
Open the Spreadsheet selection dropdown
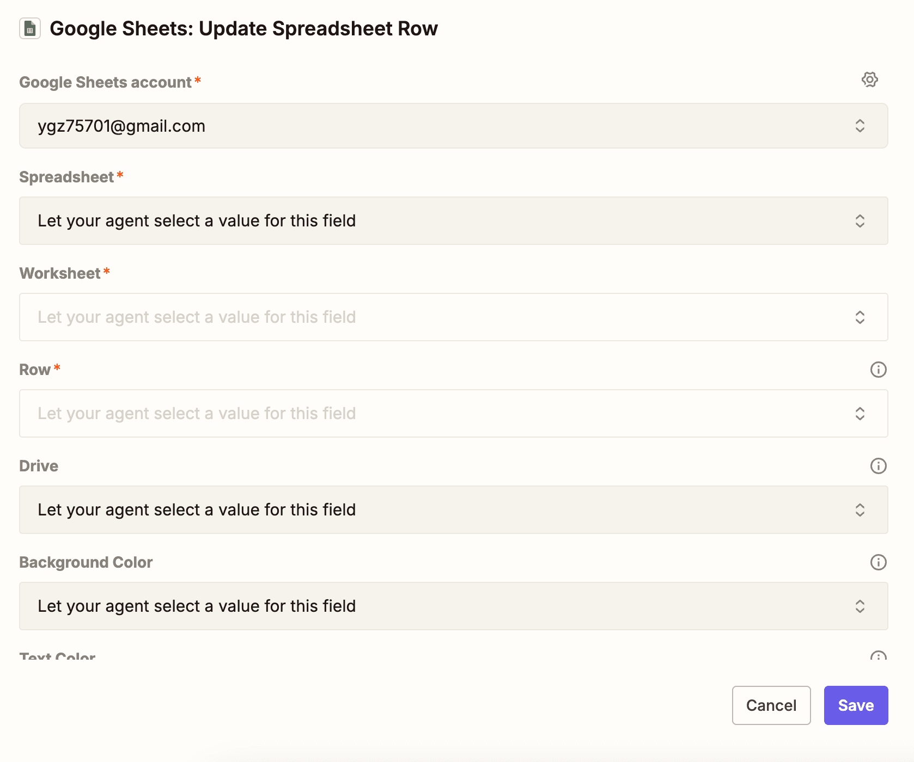click(x=436, y=221)
